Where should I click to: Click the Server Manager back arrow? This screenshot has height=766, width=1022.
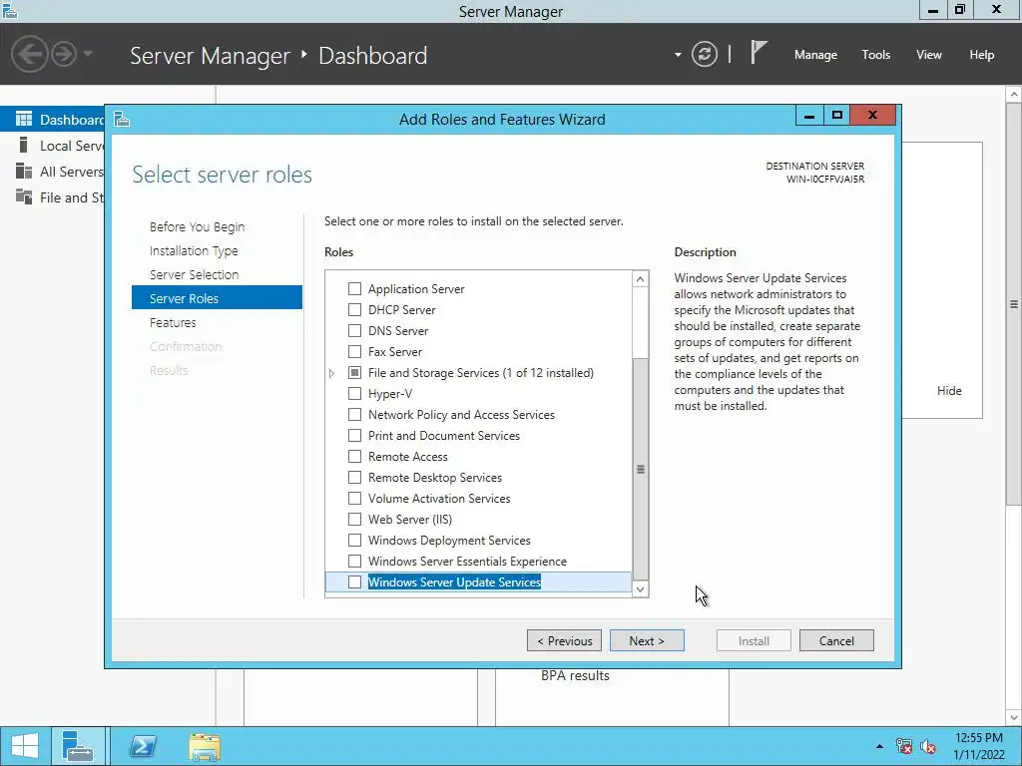[30, 54]
